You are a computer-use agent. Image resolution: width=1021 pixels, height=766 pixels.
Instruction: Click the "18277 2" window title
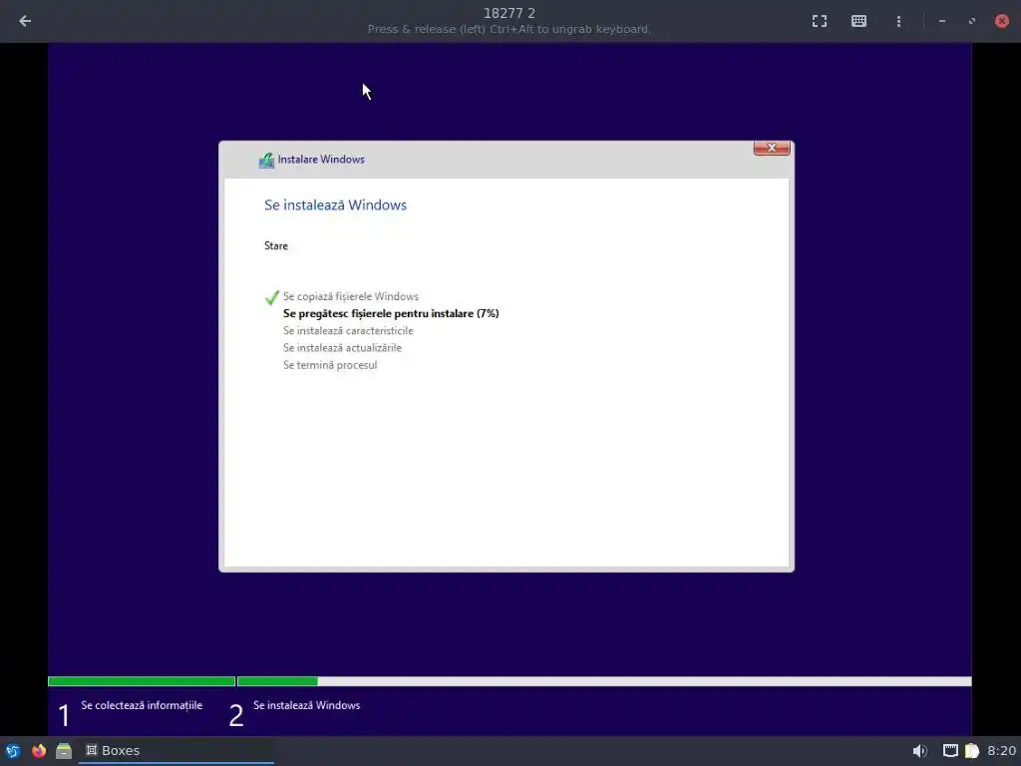click(510, 13)
